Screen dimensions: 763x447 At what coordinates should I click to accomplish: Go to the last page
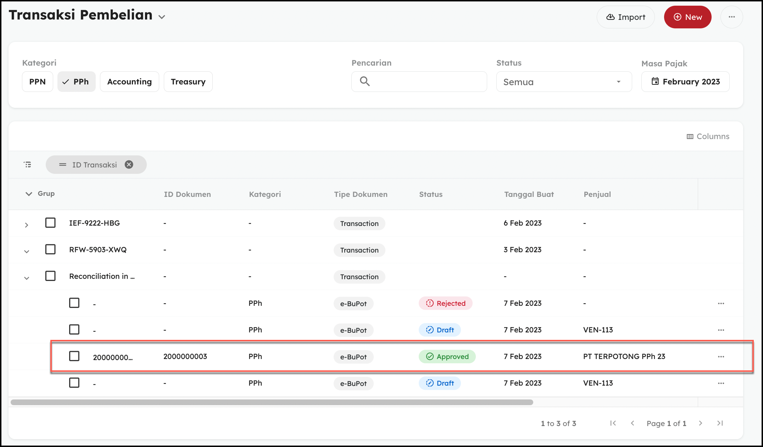pos(720,423)
